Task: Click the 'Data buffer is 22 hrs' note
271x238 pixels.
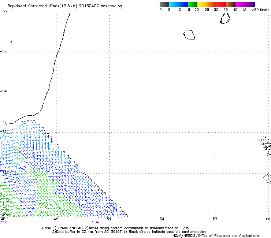Action: 129,232
